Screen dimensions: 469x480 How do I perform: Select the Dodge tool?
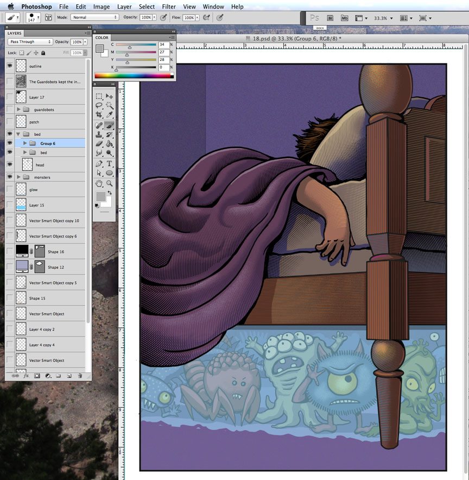pyautogui.click(x=109, y=153)
